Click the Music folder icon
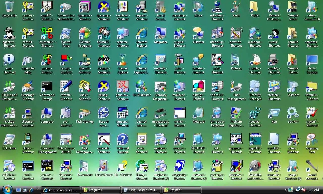This screenshot has height=194, width=323. click(x=199, y=7)
